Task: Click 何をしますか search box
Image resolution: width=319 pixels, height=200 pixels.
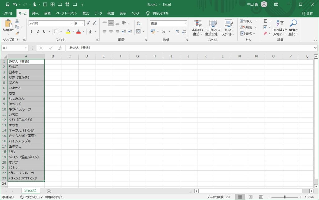Action: tap(160, 13)
